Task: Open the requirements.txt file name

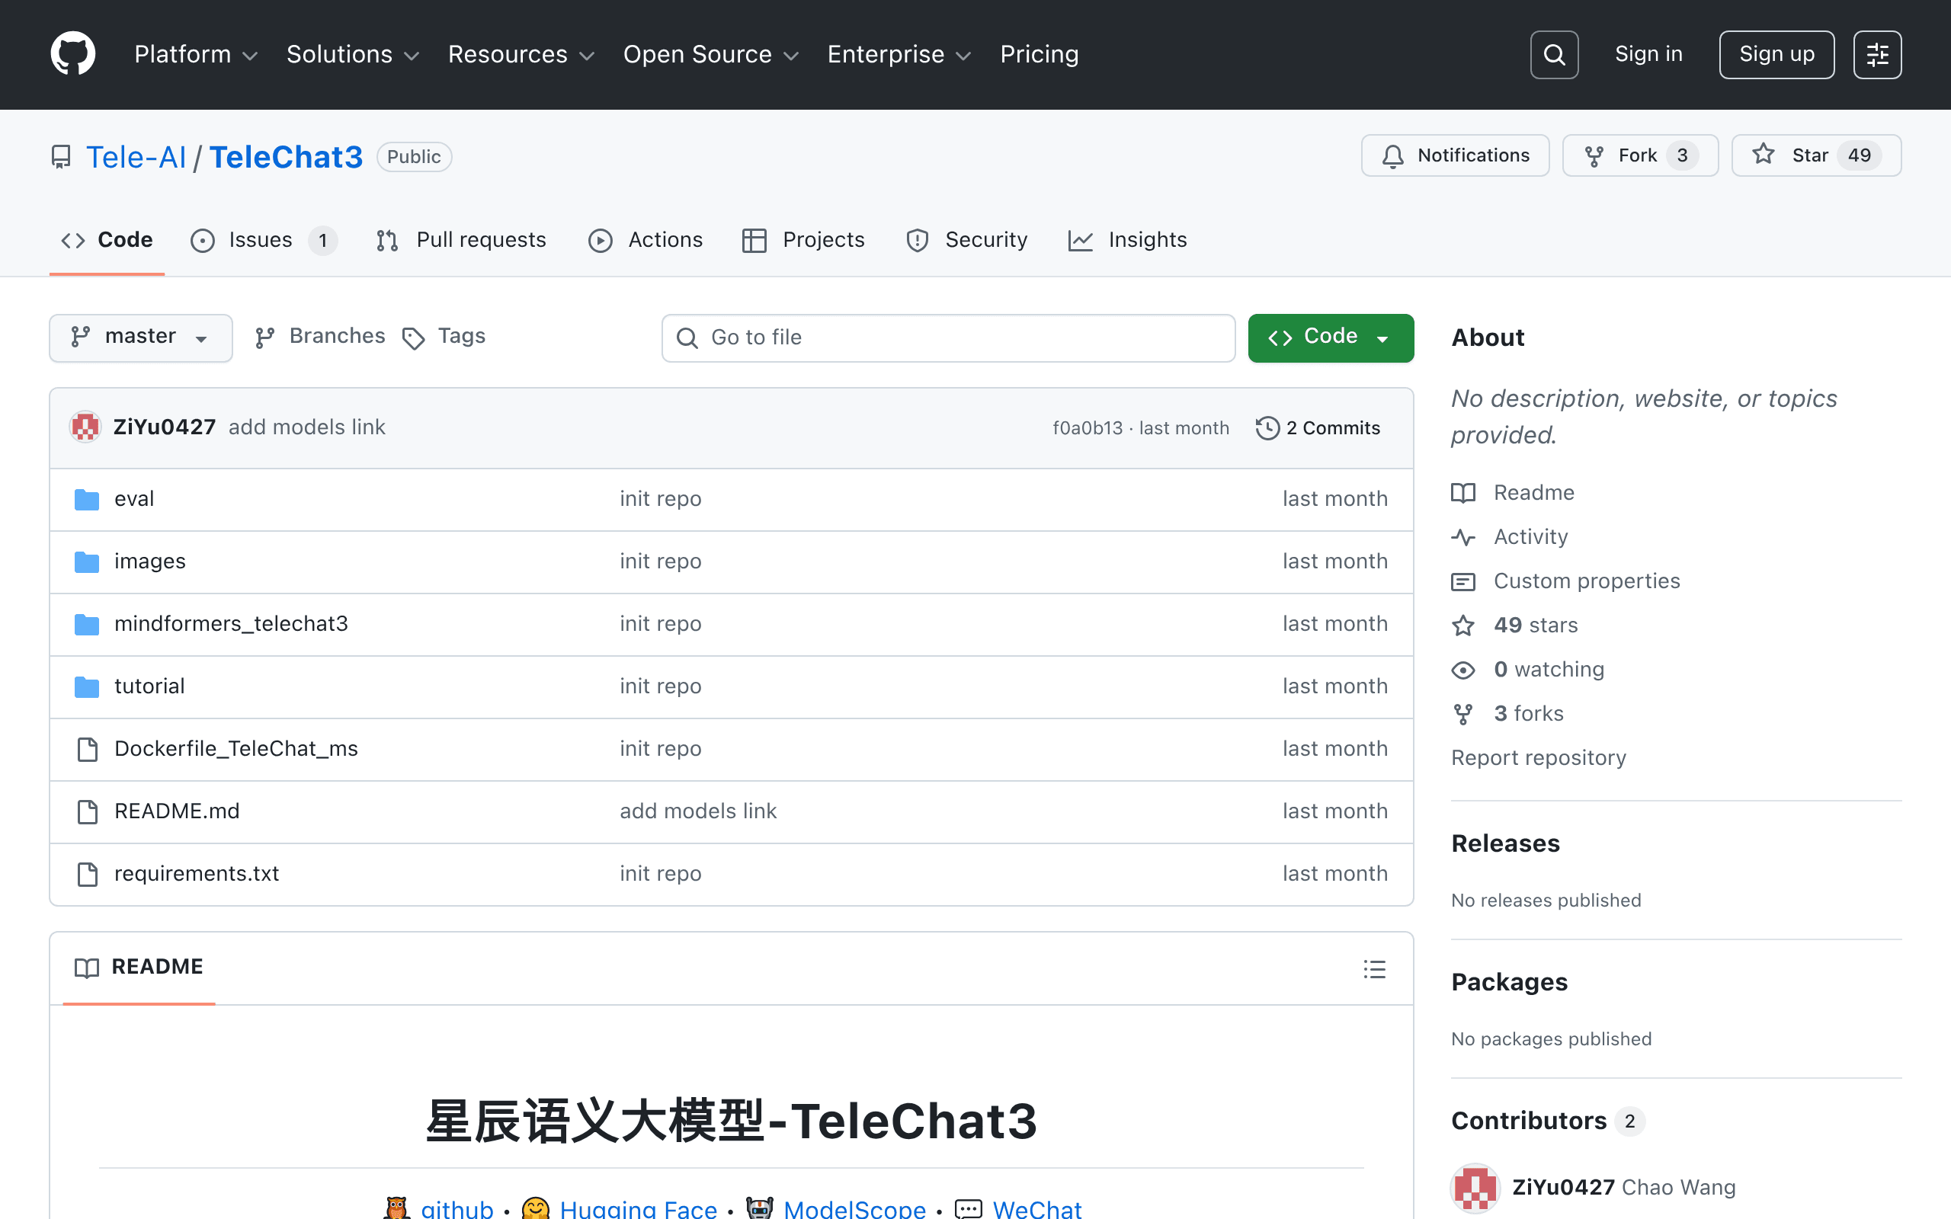Action: coord(197,874)
